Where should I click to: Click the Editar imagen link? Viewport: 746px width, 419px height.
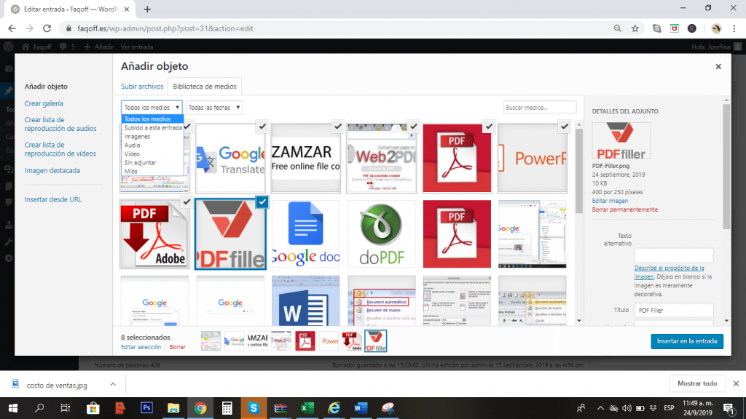(x=610, y=201)
